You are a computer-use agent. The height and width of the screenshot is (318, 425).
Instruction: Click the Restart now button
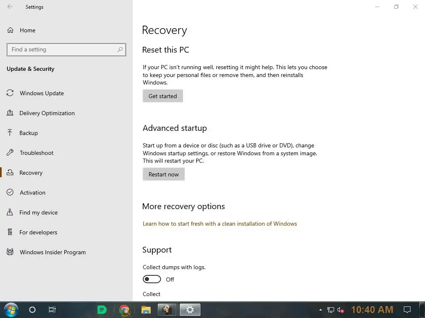click(164, 174)
